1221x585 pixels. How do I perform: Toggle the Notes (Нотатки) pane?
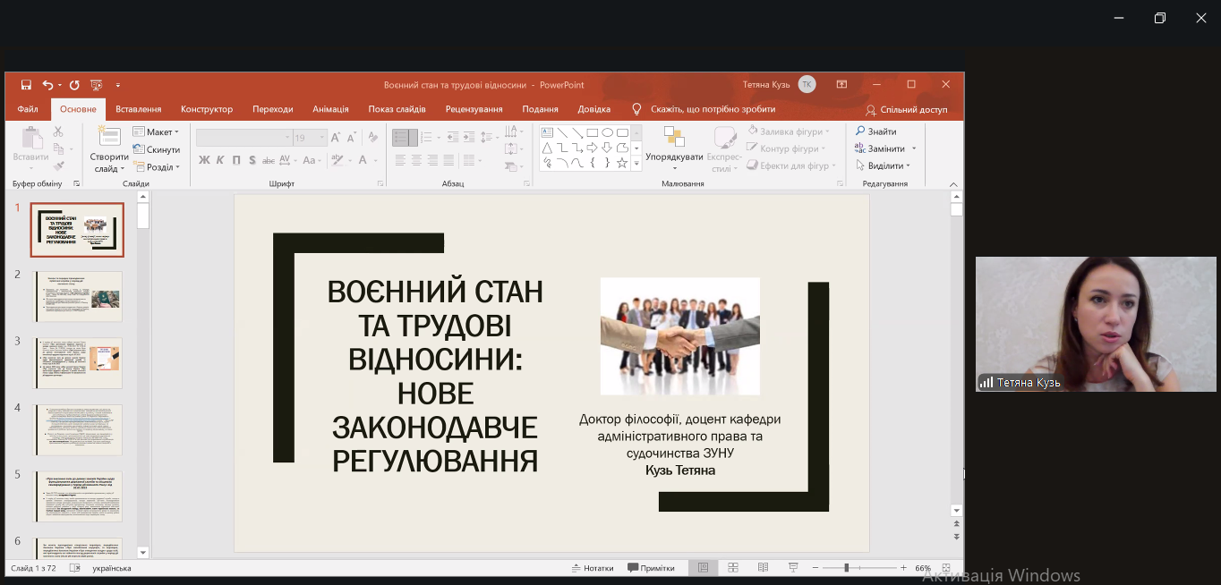click(x=593, y=568)
